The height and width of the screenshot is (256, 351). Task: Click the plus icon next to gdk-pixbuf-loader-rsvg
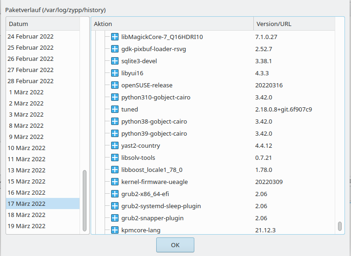coord(115,49)
